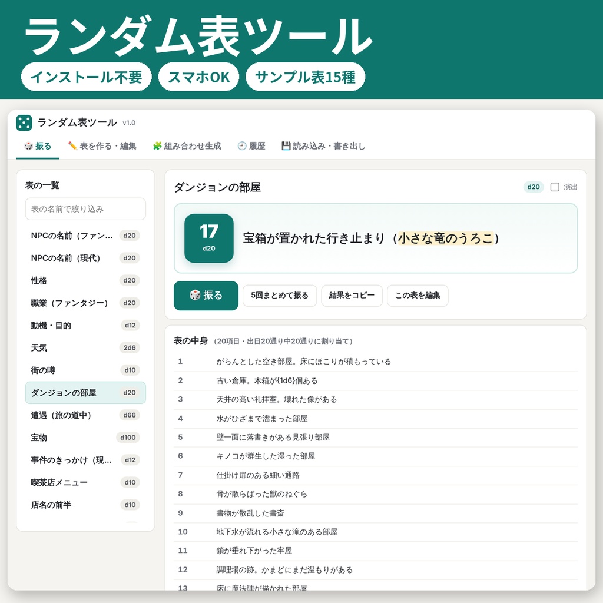Select the 天気 table

point(85,347)
